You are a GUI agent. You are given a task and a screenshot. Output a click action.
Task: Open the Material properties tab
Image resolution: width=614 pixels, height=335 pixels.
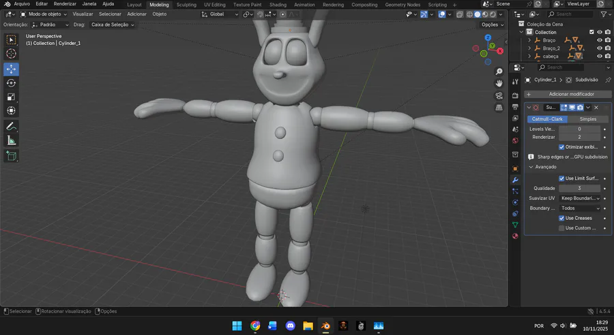point(515,236)
